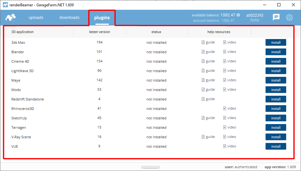The image size is (301, 171).
Task: Open the LightWave 3D video
Action: point(230,71)
